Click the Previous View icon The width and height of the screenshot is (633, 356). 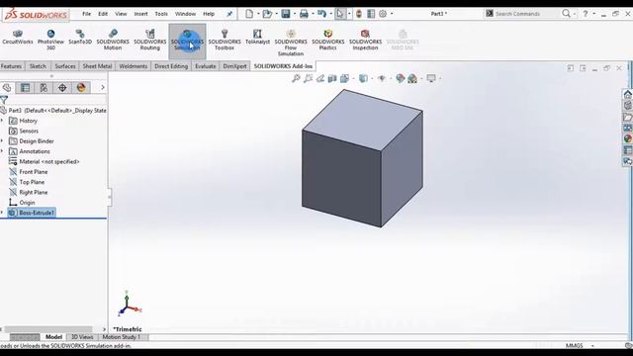320,78
